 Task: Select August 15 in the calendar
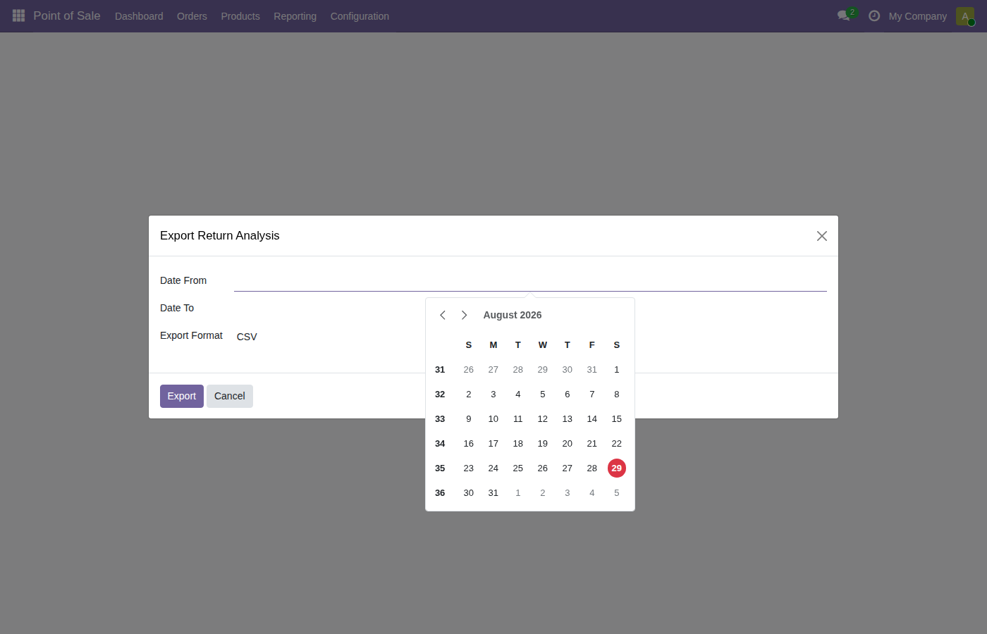pyautogui.click(x=617, y=419)
